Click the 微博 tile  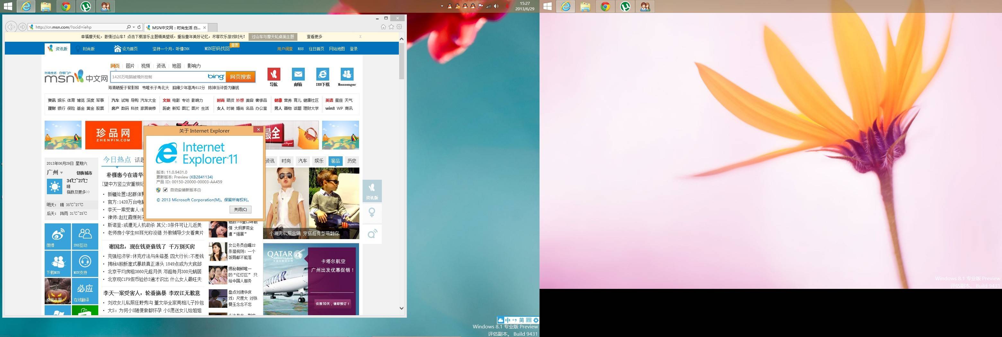[x=57, y=236]
